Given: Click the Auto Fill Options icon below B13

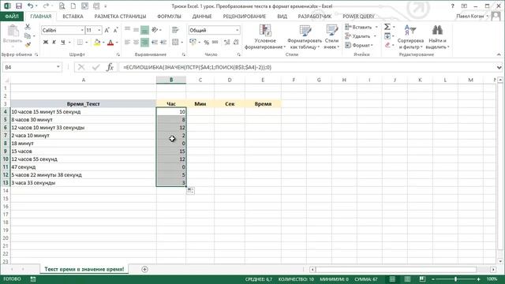Looking at the screenshot, I should (190, 191).
